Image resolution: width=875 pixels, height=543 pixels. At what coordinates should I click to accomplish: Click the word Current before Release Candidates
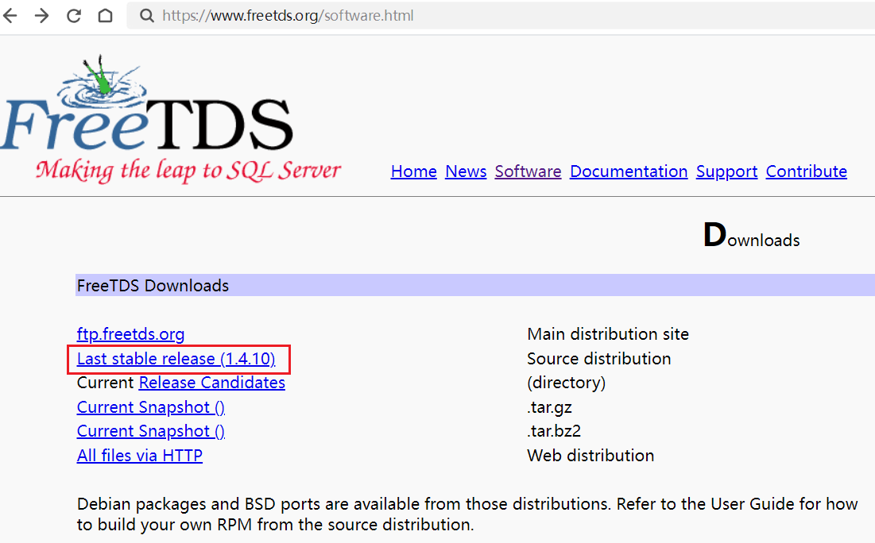tap(105, 383)
